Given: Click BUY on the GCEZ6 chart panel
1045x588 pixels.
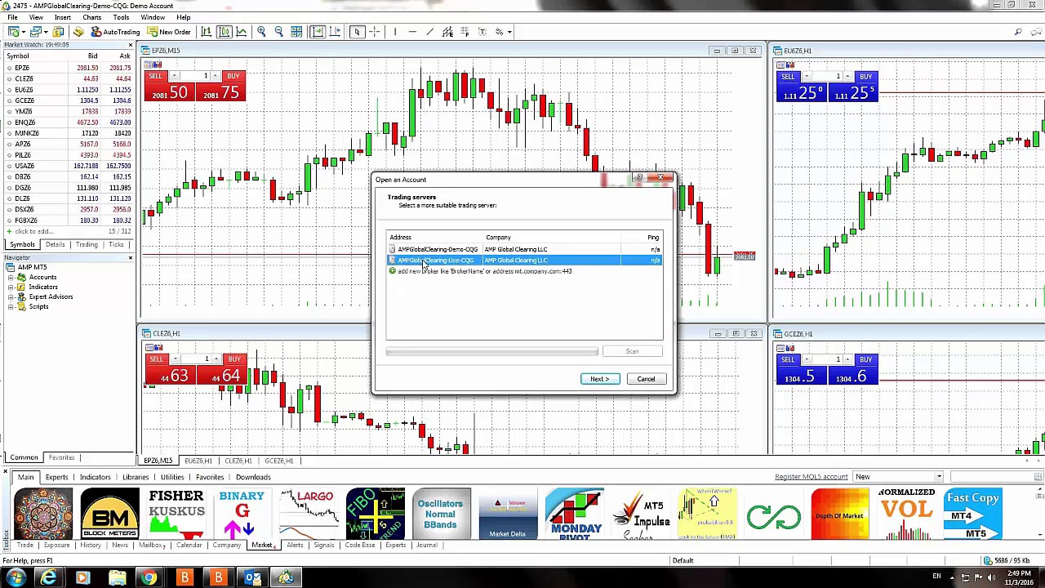Looking at the screenshot, I should pyautogui.click(x=865, y=359).
